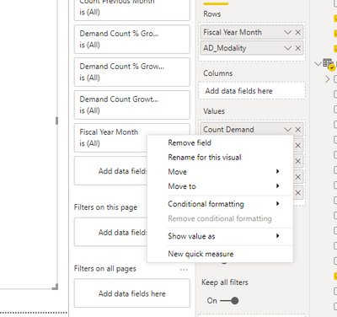Select the table icon in the Fields pane

328,63
